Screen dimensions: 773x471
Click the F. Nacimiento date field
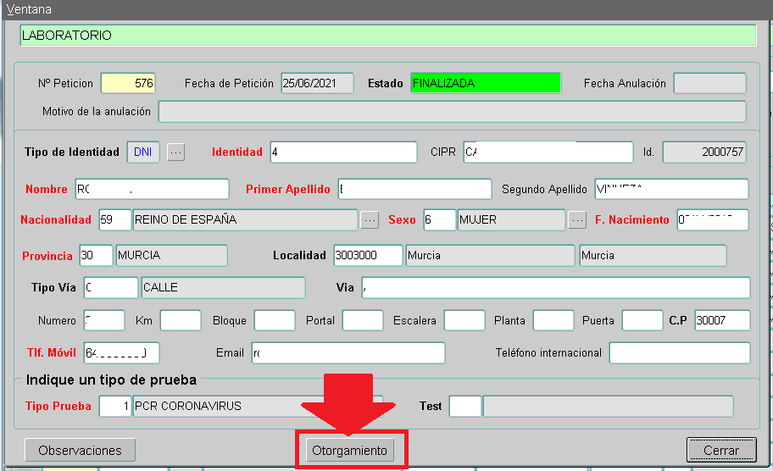point(712,220)
